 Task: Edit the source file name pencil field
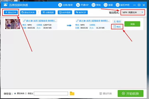click(x=40, y=21)
